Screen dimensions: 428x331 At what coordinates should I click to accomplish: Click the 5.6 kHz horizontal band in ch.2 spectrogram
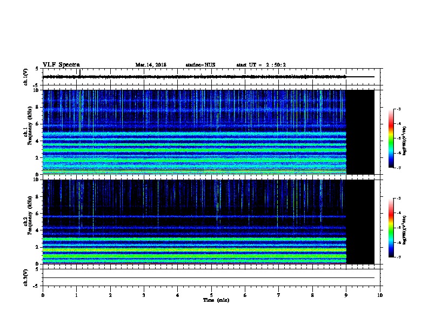195,216
